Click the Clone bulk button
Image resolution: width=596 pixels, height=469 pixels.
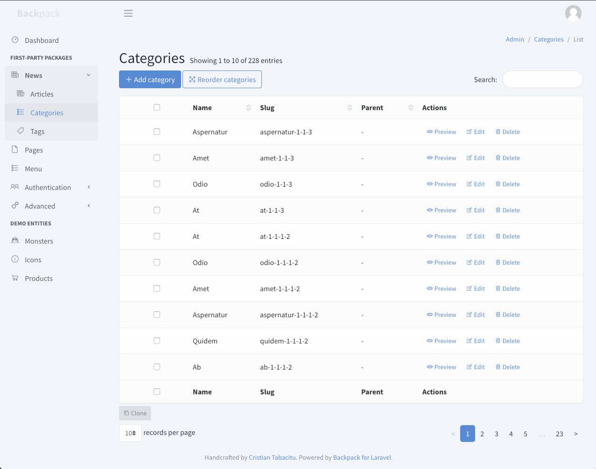pos(135,413)
